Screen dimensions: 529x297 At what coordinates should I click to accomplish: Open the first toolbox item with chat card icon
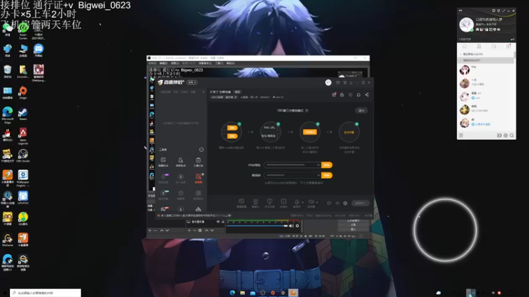[163, 162]
